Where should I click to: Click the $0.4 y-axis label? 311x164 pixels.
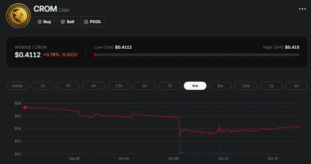18,129
